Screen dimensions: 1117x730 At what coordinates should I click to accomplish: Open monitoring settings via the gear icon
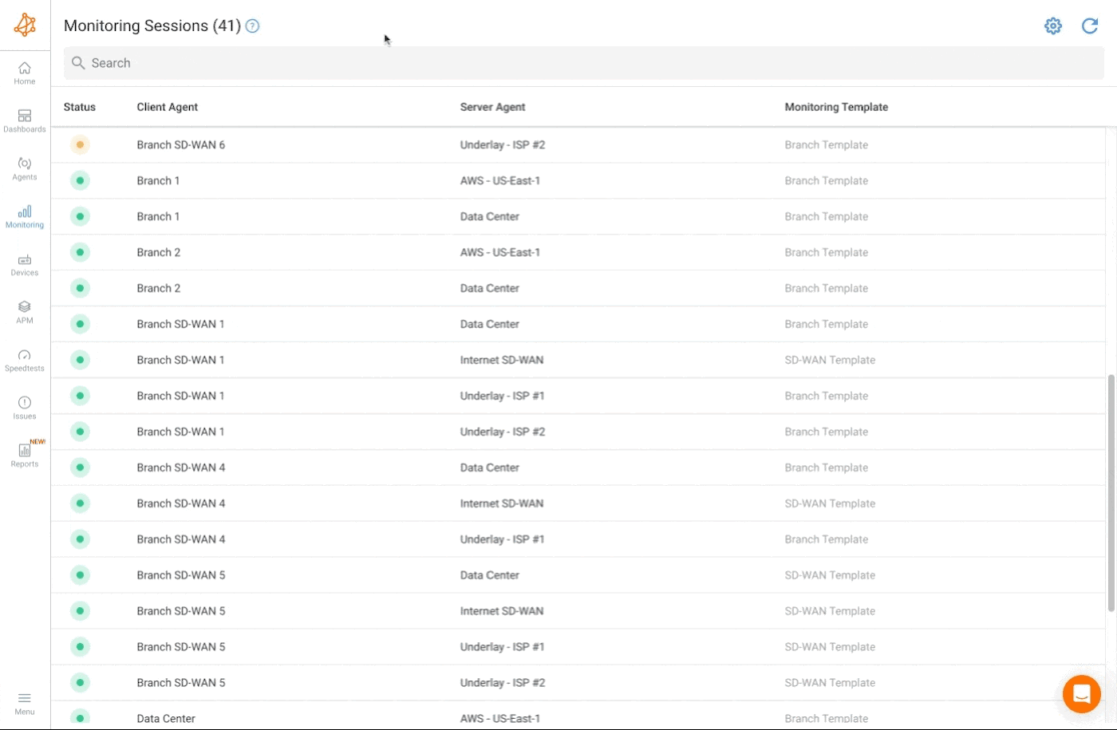click(1053, 26)
